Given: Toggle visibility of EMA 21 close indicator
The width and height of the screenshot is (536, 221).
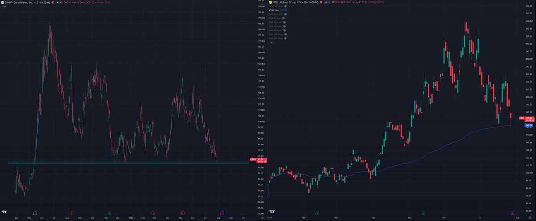Looking at the screenshot, I should click(x=285, y=26).
